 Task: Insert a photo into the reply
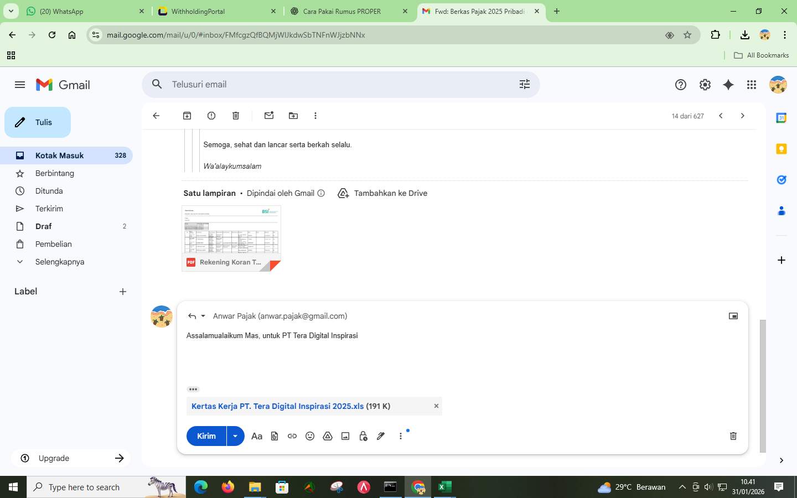[345, 436]
